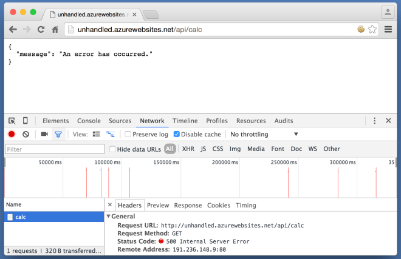Image resolution: width=401 pixels, height=259 pixels.
Task: Clear the network log
Action: pos(26,134)
